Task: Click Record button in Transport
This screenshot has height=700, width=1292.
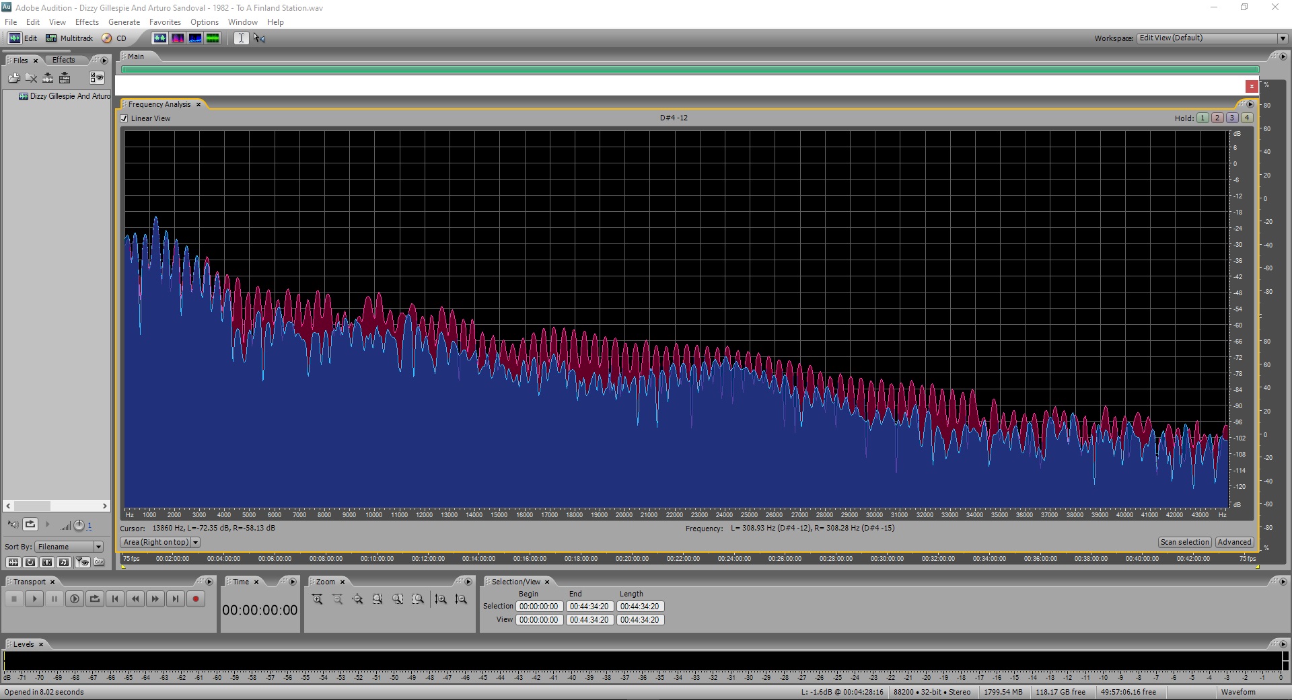Action: 196,598
